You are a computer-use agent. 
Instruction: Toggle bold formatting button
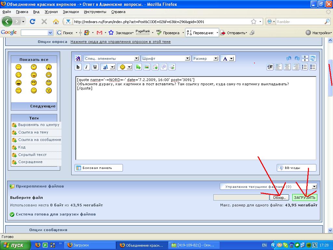coord(78,67)
